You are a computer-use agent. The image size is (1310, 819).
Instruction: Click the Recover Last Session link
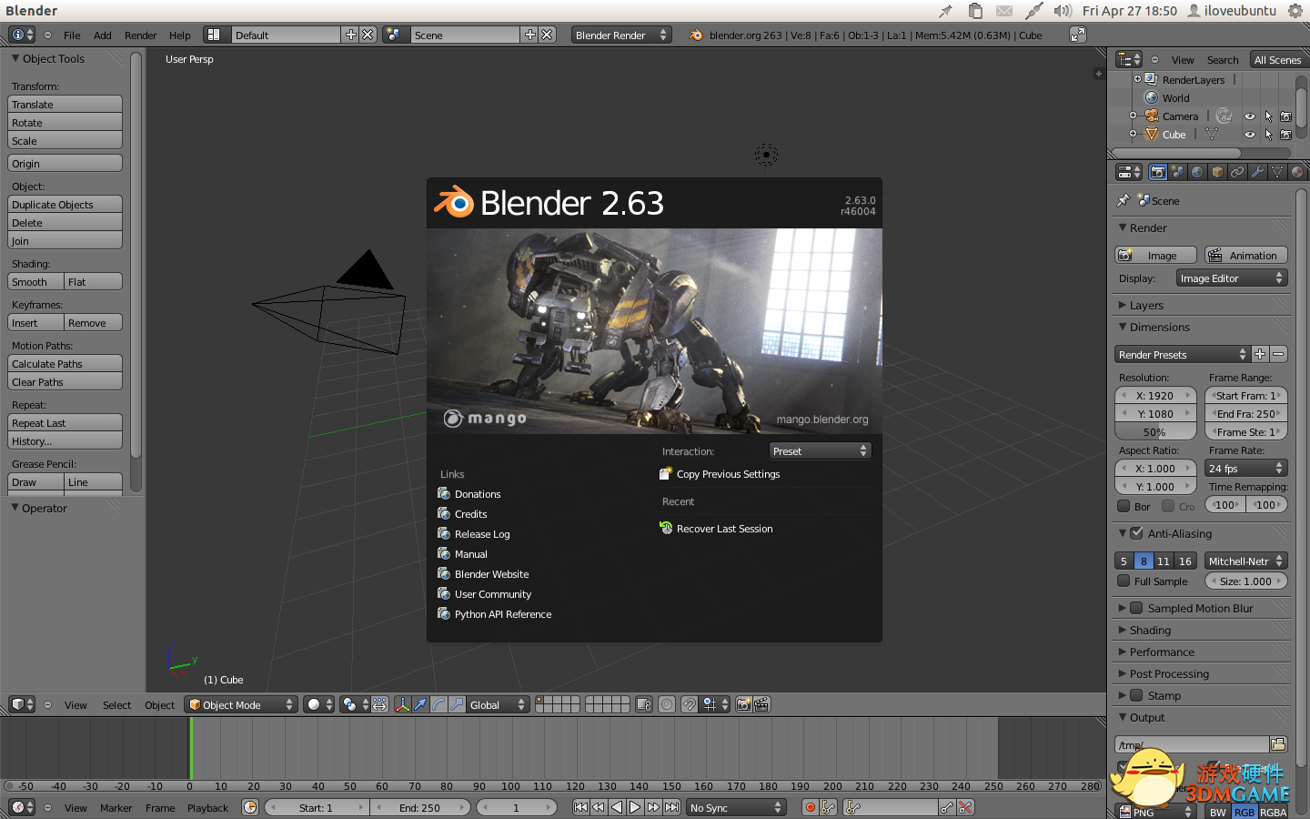[x=724, y=529]
